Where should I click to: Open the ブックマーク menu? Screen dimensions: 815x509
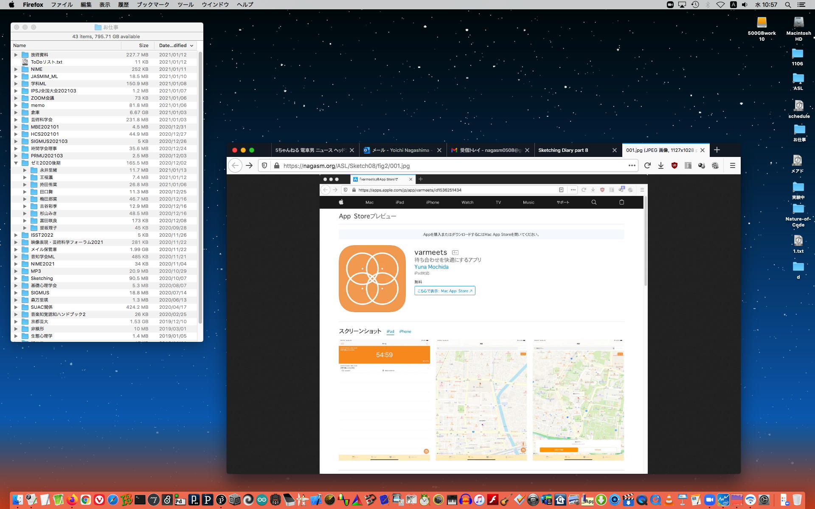pos(153,5)
